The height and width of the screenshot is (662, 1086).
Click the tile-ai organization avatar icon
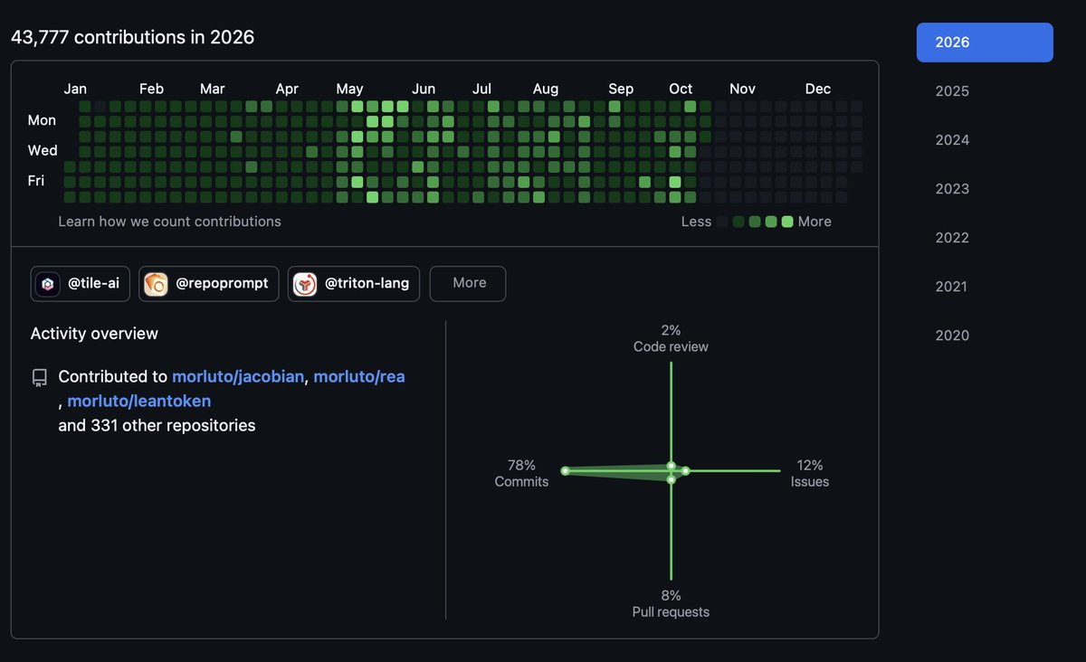[x=47, y=284]
